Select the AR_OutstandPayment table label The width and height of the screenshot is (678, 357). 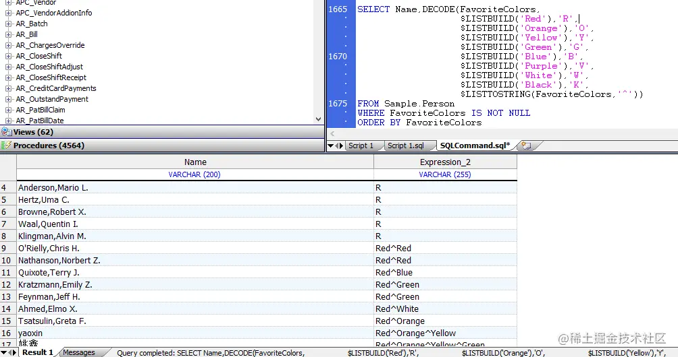click(52, 99)
